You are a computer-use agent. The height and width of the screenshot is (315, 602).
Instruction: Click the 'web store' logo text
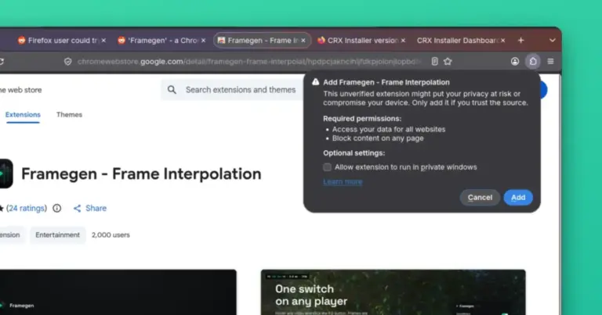(20, 90)
